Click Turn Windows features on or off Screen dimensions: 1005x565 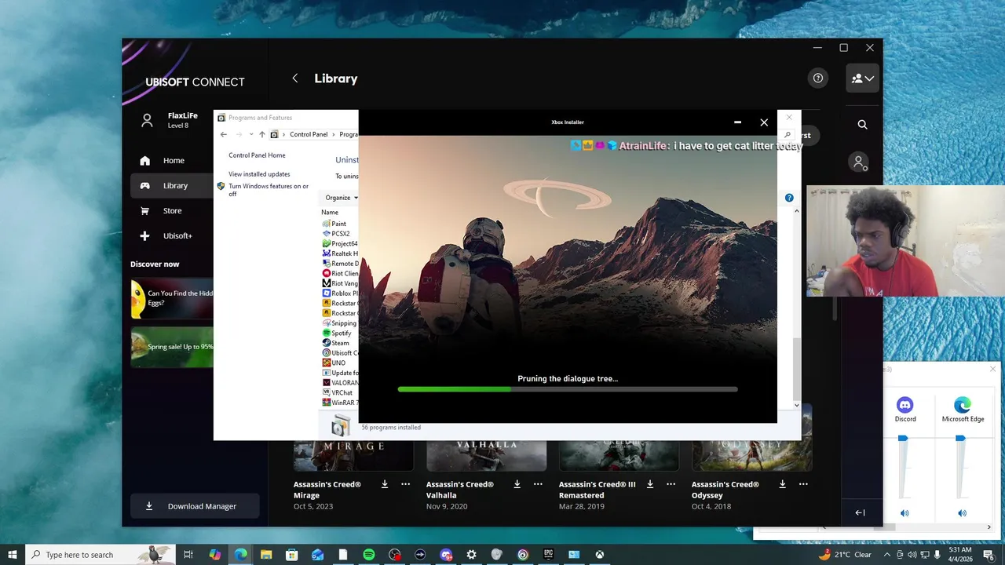point(269,190)
